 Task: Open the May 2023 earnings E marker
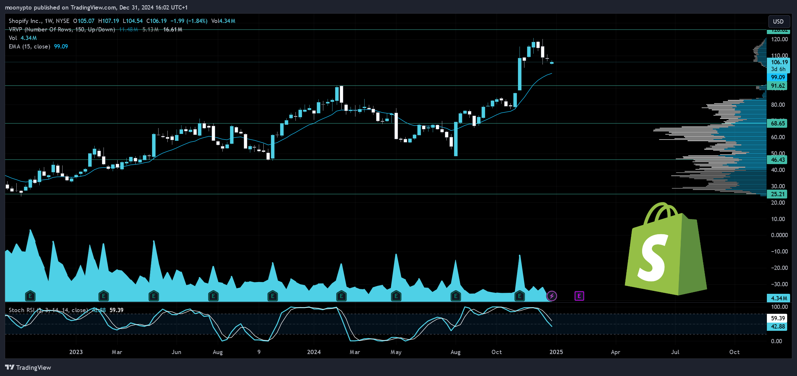click(x=154, y=296)
